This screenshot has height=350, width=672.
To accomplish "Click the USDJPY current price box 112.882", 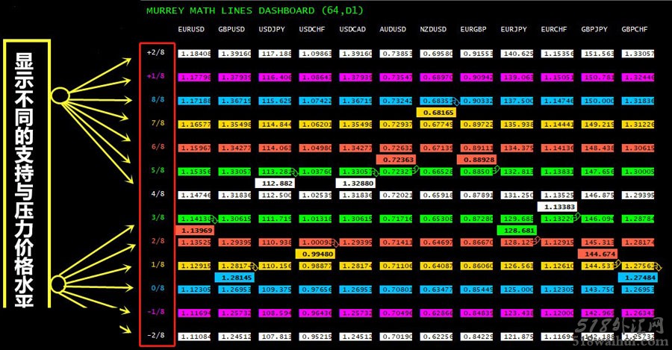I will (275, 184).
